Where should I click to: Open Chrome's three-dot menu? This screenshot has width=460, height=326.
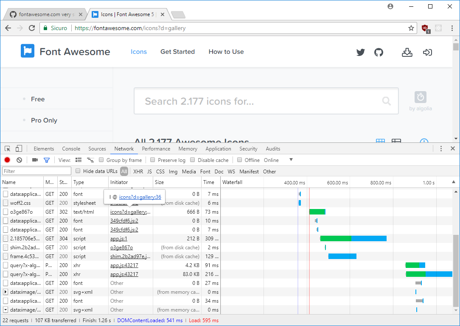(452, 28)
